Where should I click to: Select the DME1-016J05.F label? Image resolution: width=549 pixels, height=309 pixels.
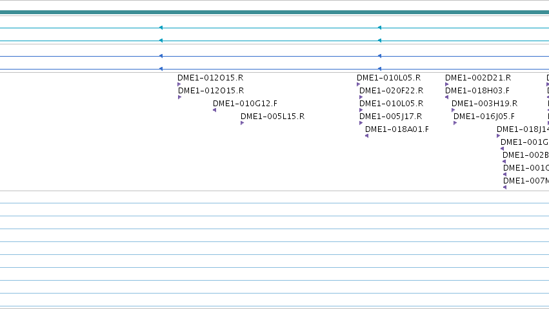pyautogui.click(x=484, y=117)
